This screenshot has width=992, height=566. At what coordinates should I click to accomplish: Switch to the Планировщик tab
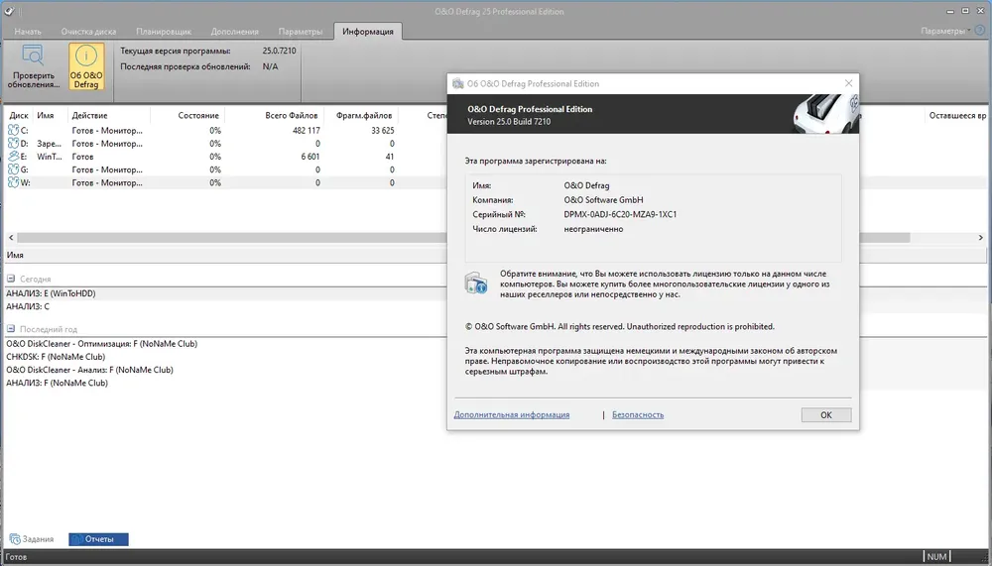164,31
